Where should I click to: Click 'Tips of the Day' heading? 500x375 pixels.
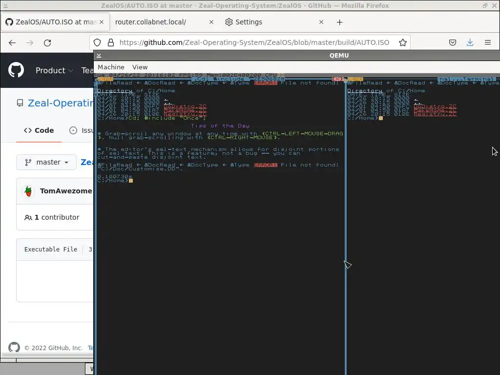click(x=220, y=126)
